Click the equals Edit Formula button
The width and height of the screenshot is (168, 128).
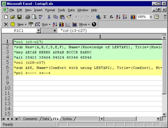click(55, 31)
